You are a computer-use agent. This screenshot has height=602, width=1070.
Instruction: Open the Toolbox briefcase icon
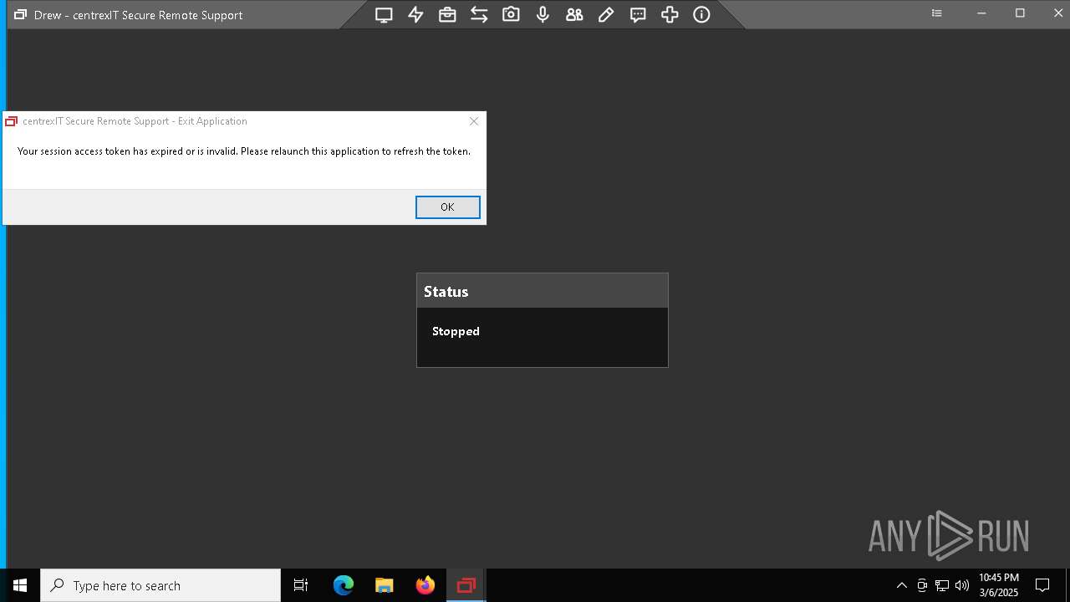coord(447,14)
